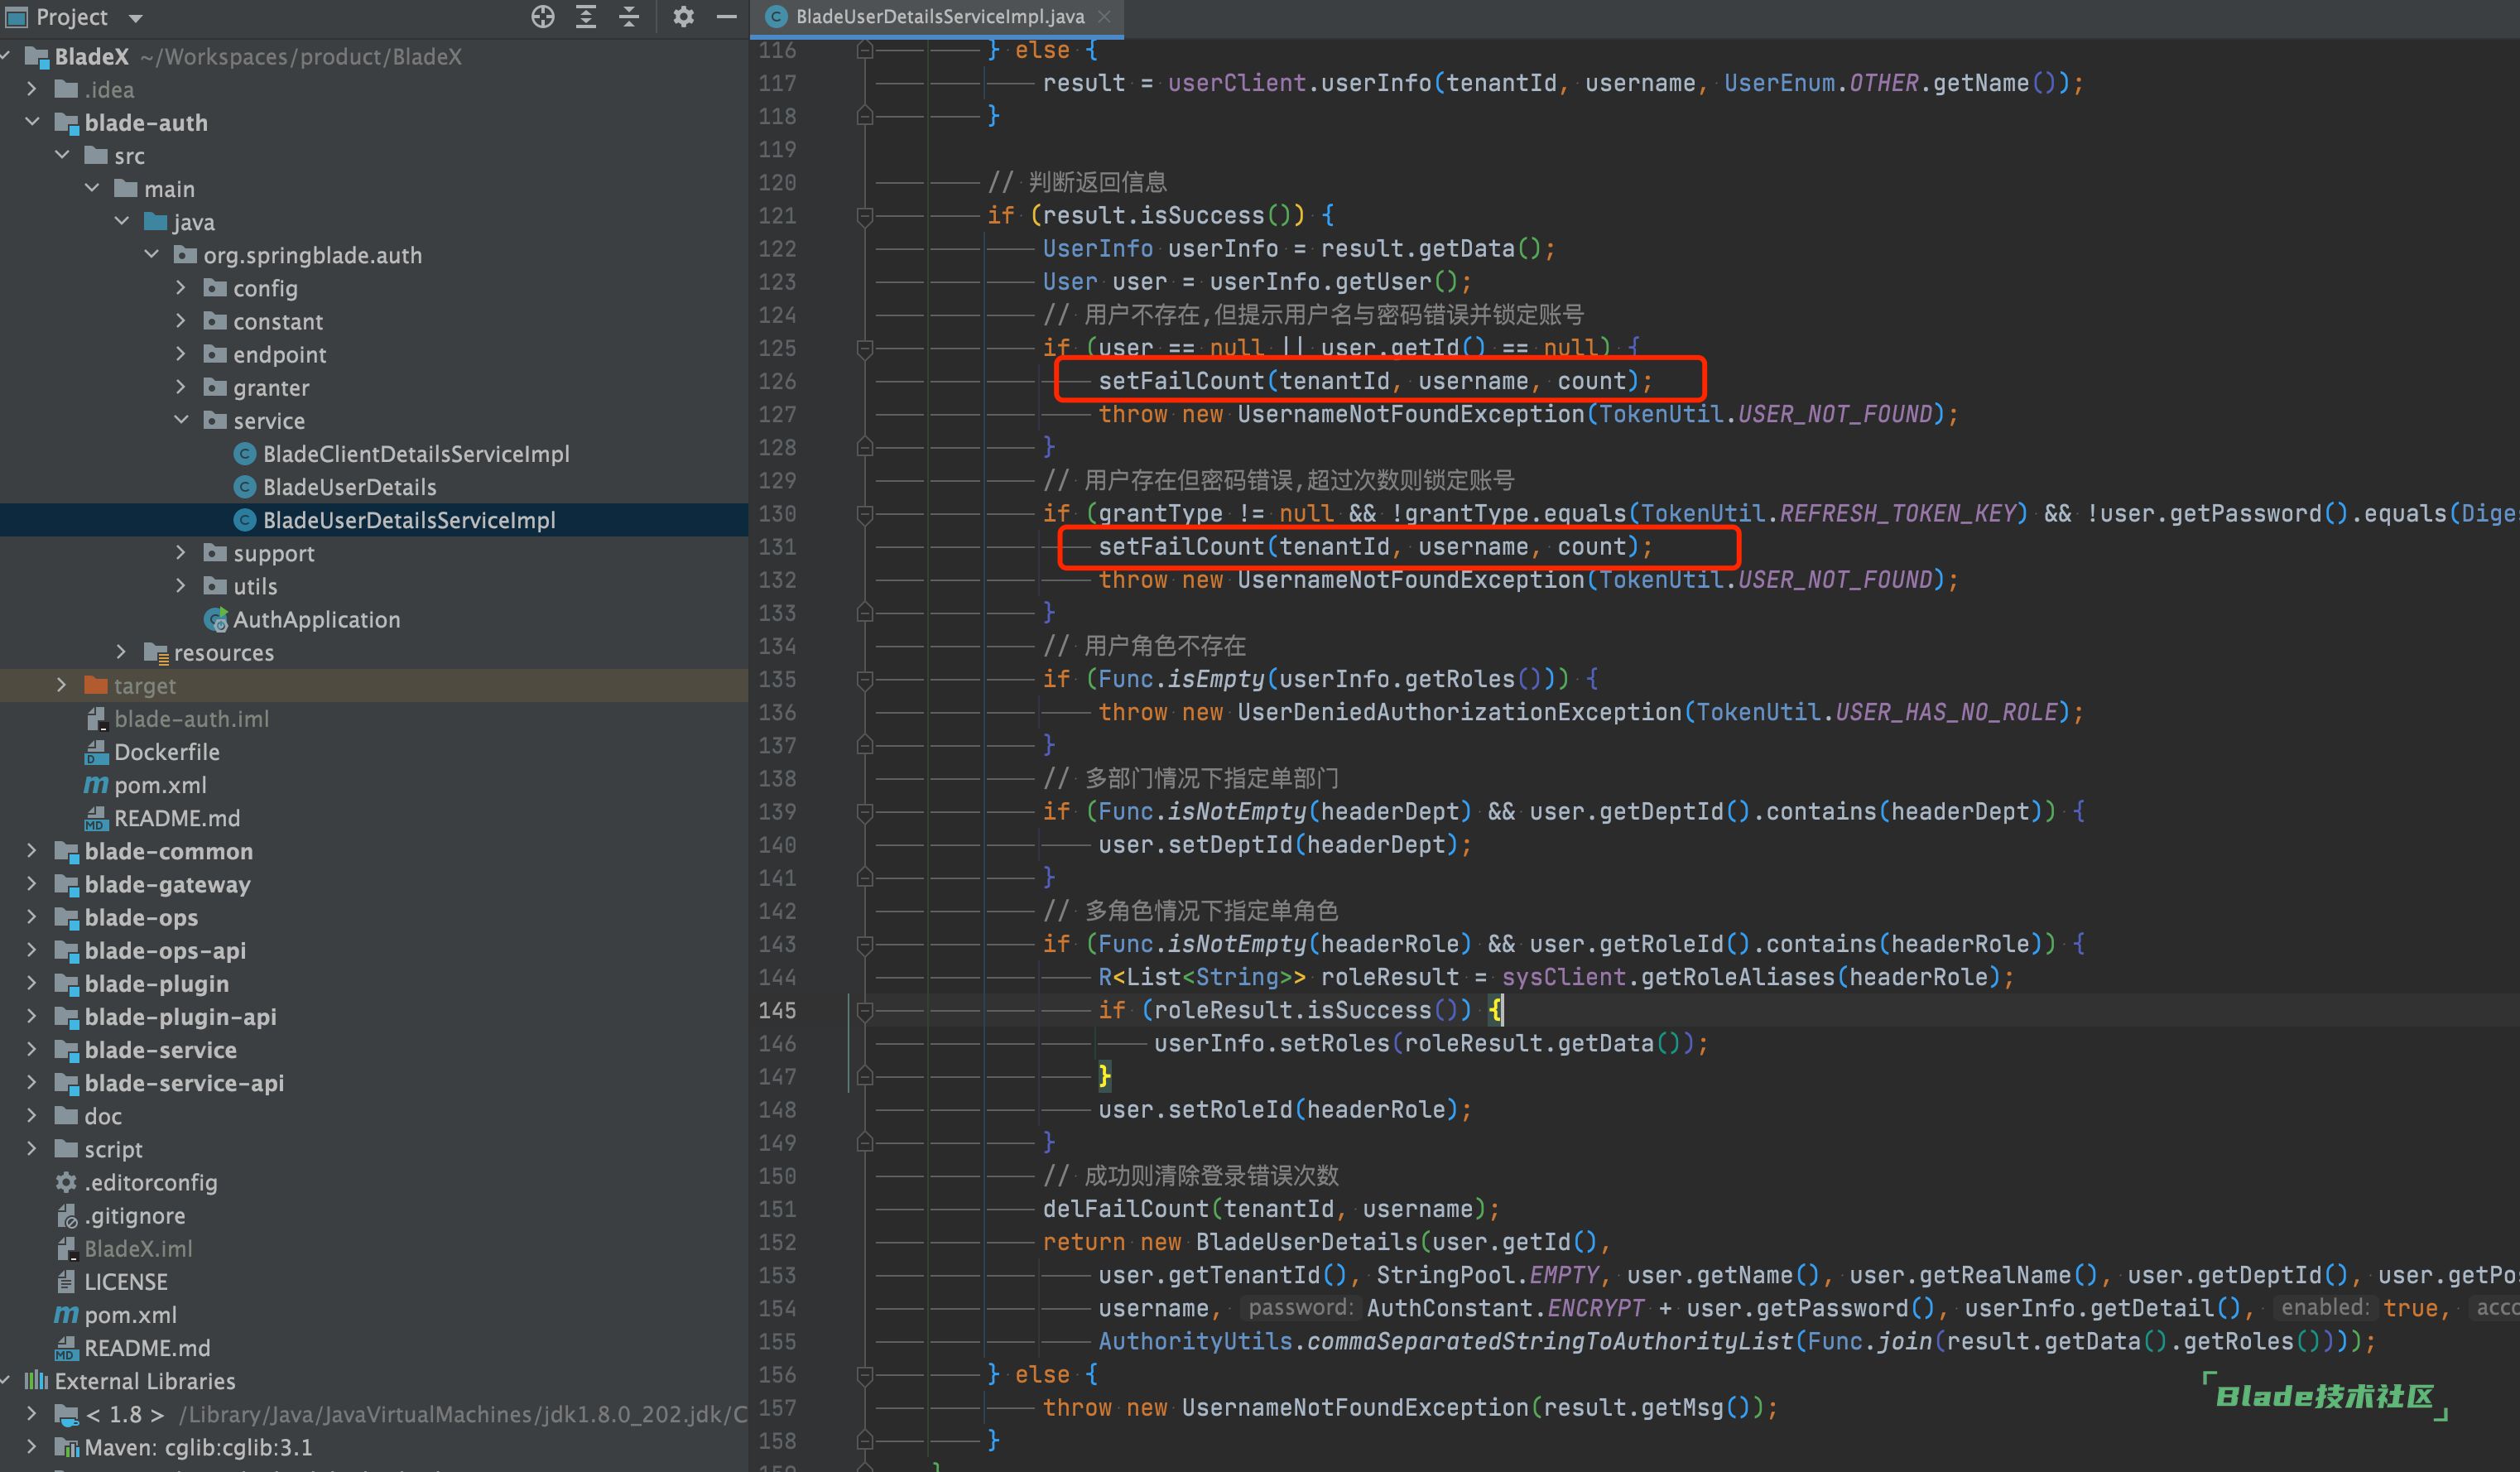
Task: Click the Dockerfile file icon
Action: [x=96, y=752]
